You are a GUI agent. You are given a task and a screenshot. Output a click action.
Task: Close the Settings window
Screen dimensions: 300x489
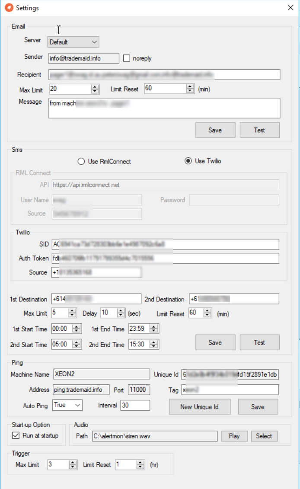point(290,7)
